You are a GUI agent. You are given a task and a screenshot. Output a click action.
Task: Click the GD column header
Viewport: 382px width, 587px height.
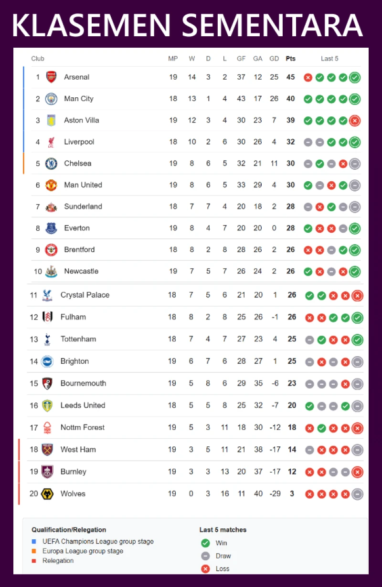(x=274, y=59)
